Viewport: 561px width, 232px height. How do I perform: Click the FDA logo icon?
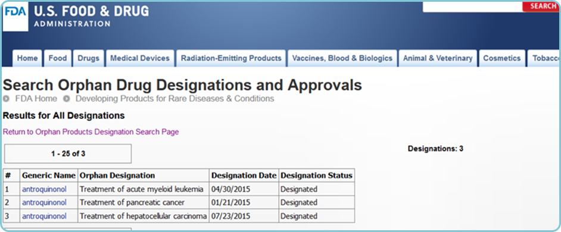pyautogui.click(x=15, y=17)
